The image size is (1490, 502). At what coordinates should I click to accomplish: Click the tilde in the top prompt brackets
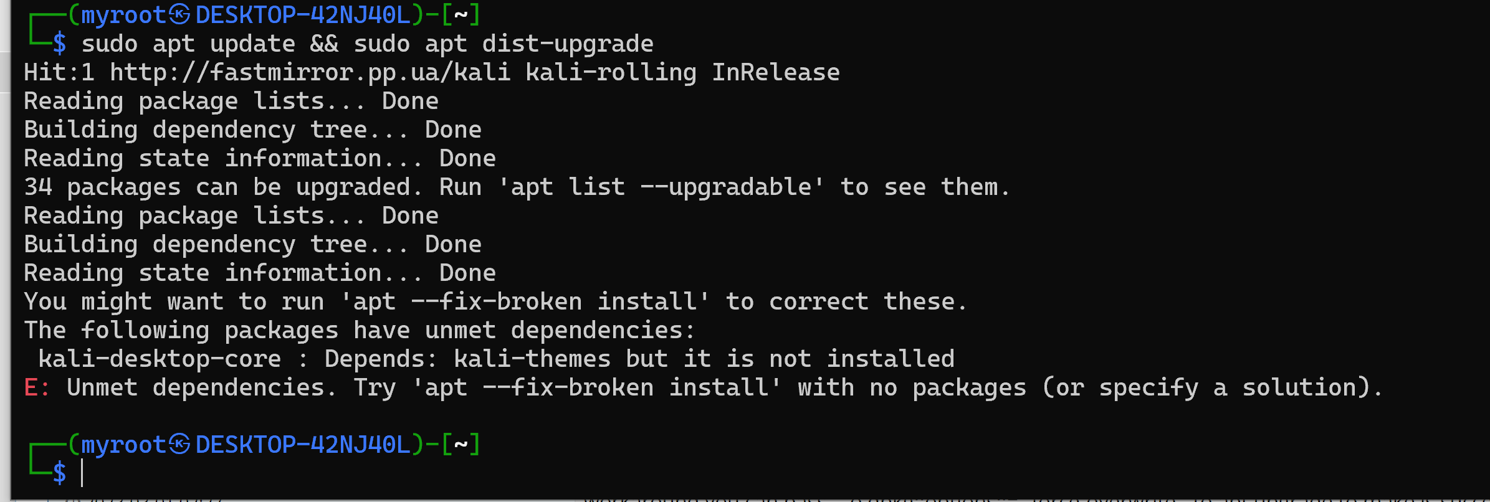coord(461,14)
